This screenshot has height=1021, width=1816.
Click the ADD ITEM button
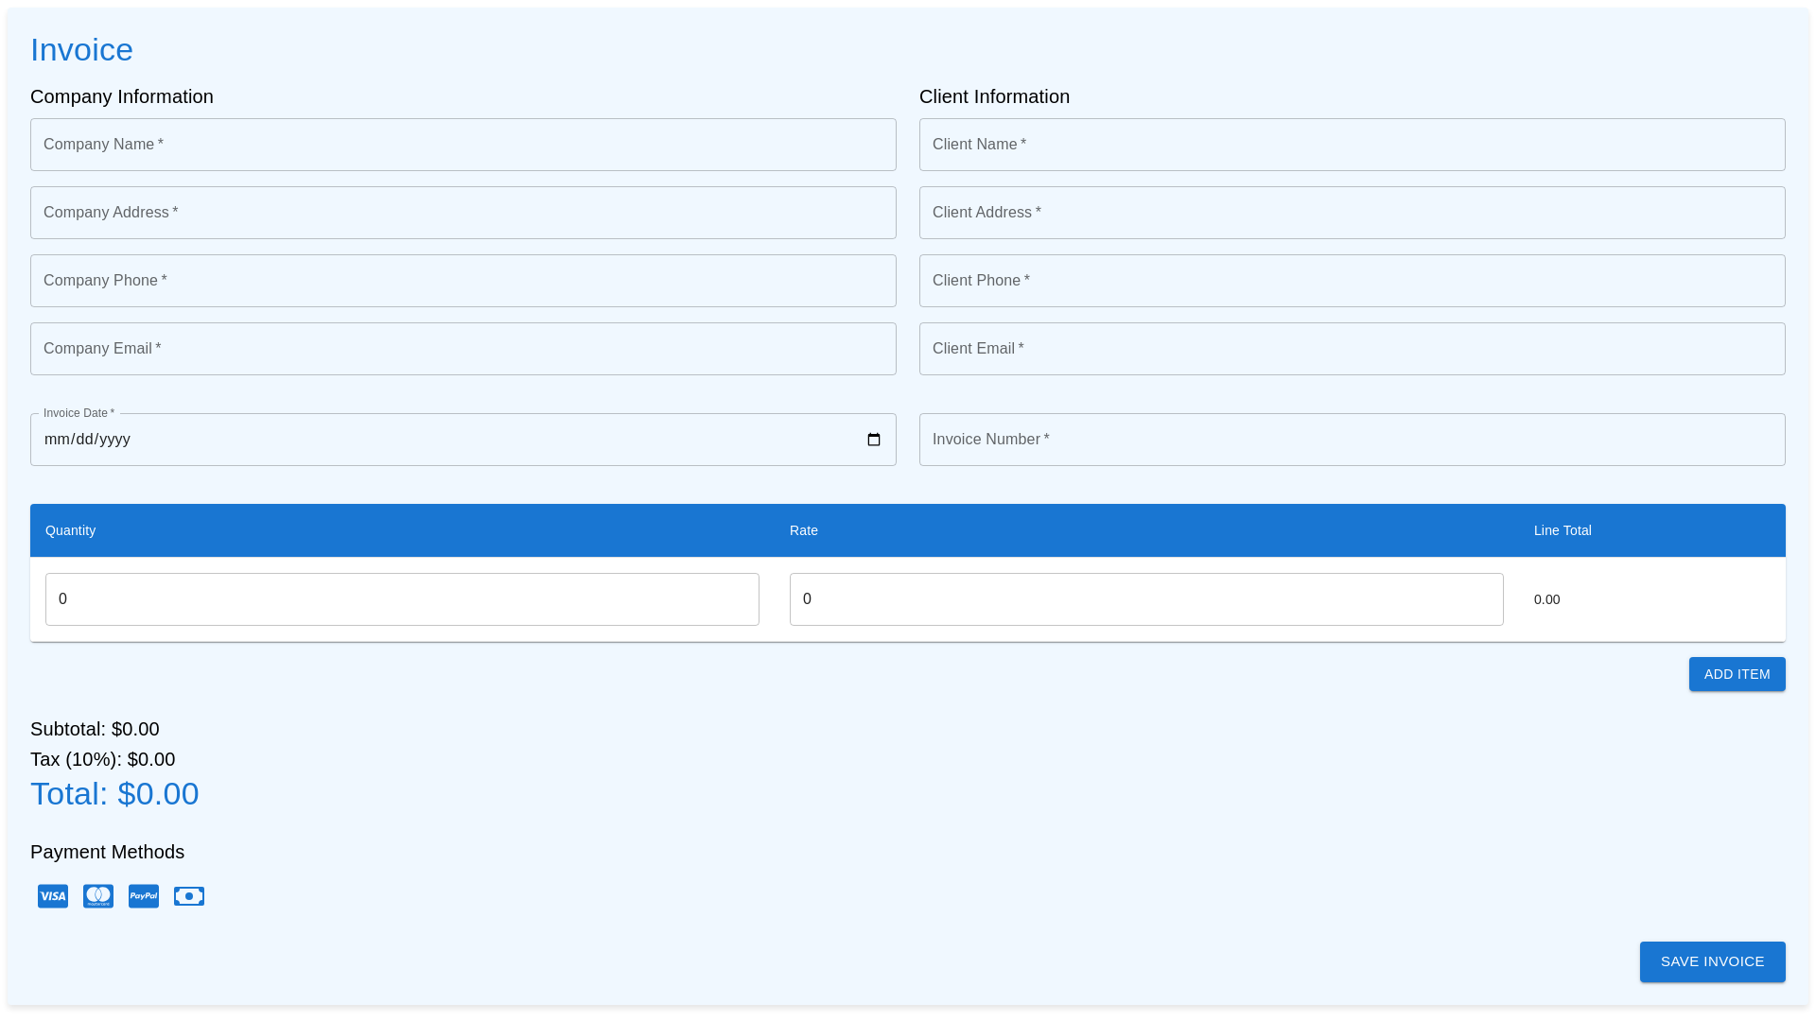click(x=1737, y=674)
